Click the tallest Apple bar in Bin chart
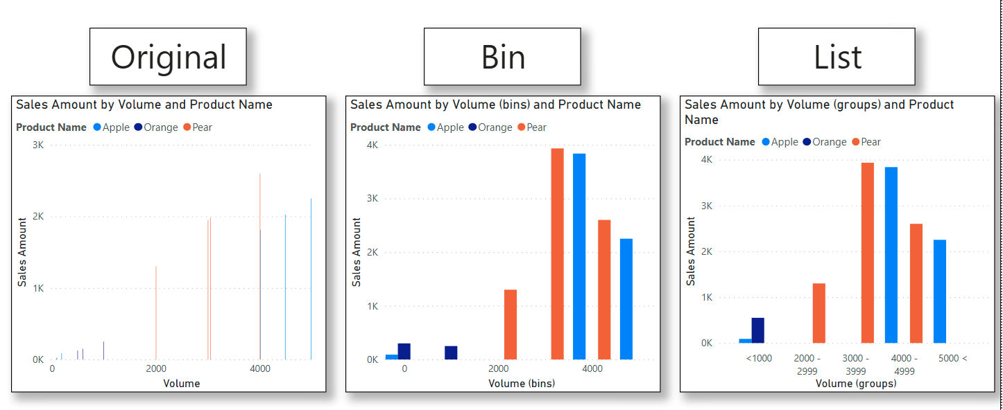Viewport: 1003px width, 410px height. [579, 256]
